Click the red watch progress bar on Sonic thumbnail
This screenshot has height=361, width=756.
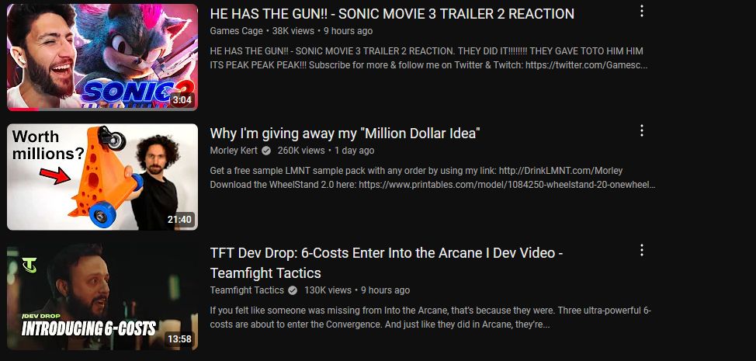tap(23, 109)
